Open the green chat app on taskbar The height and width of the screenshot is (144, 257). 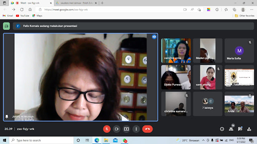[125, 140]
